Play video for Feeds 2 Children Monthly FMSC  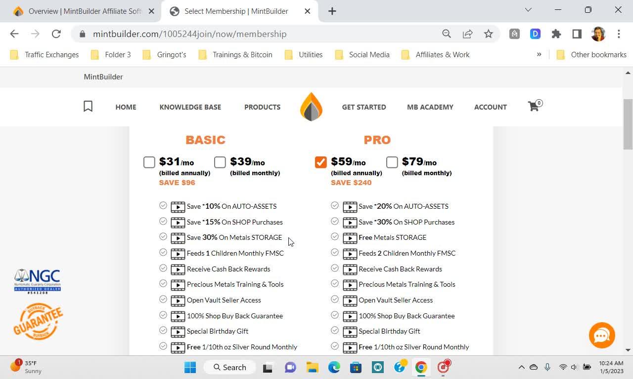350,253
